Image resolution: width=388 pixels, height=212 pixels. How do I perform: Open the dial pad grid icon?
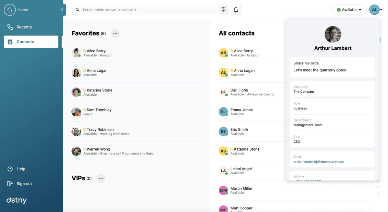point(223,10)
